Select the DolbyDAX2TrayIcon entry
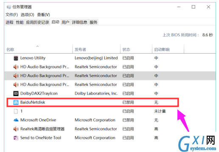Screen dimensions: 219x152 click(110, 93)
